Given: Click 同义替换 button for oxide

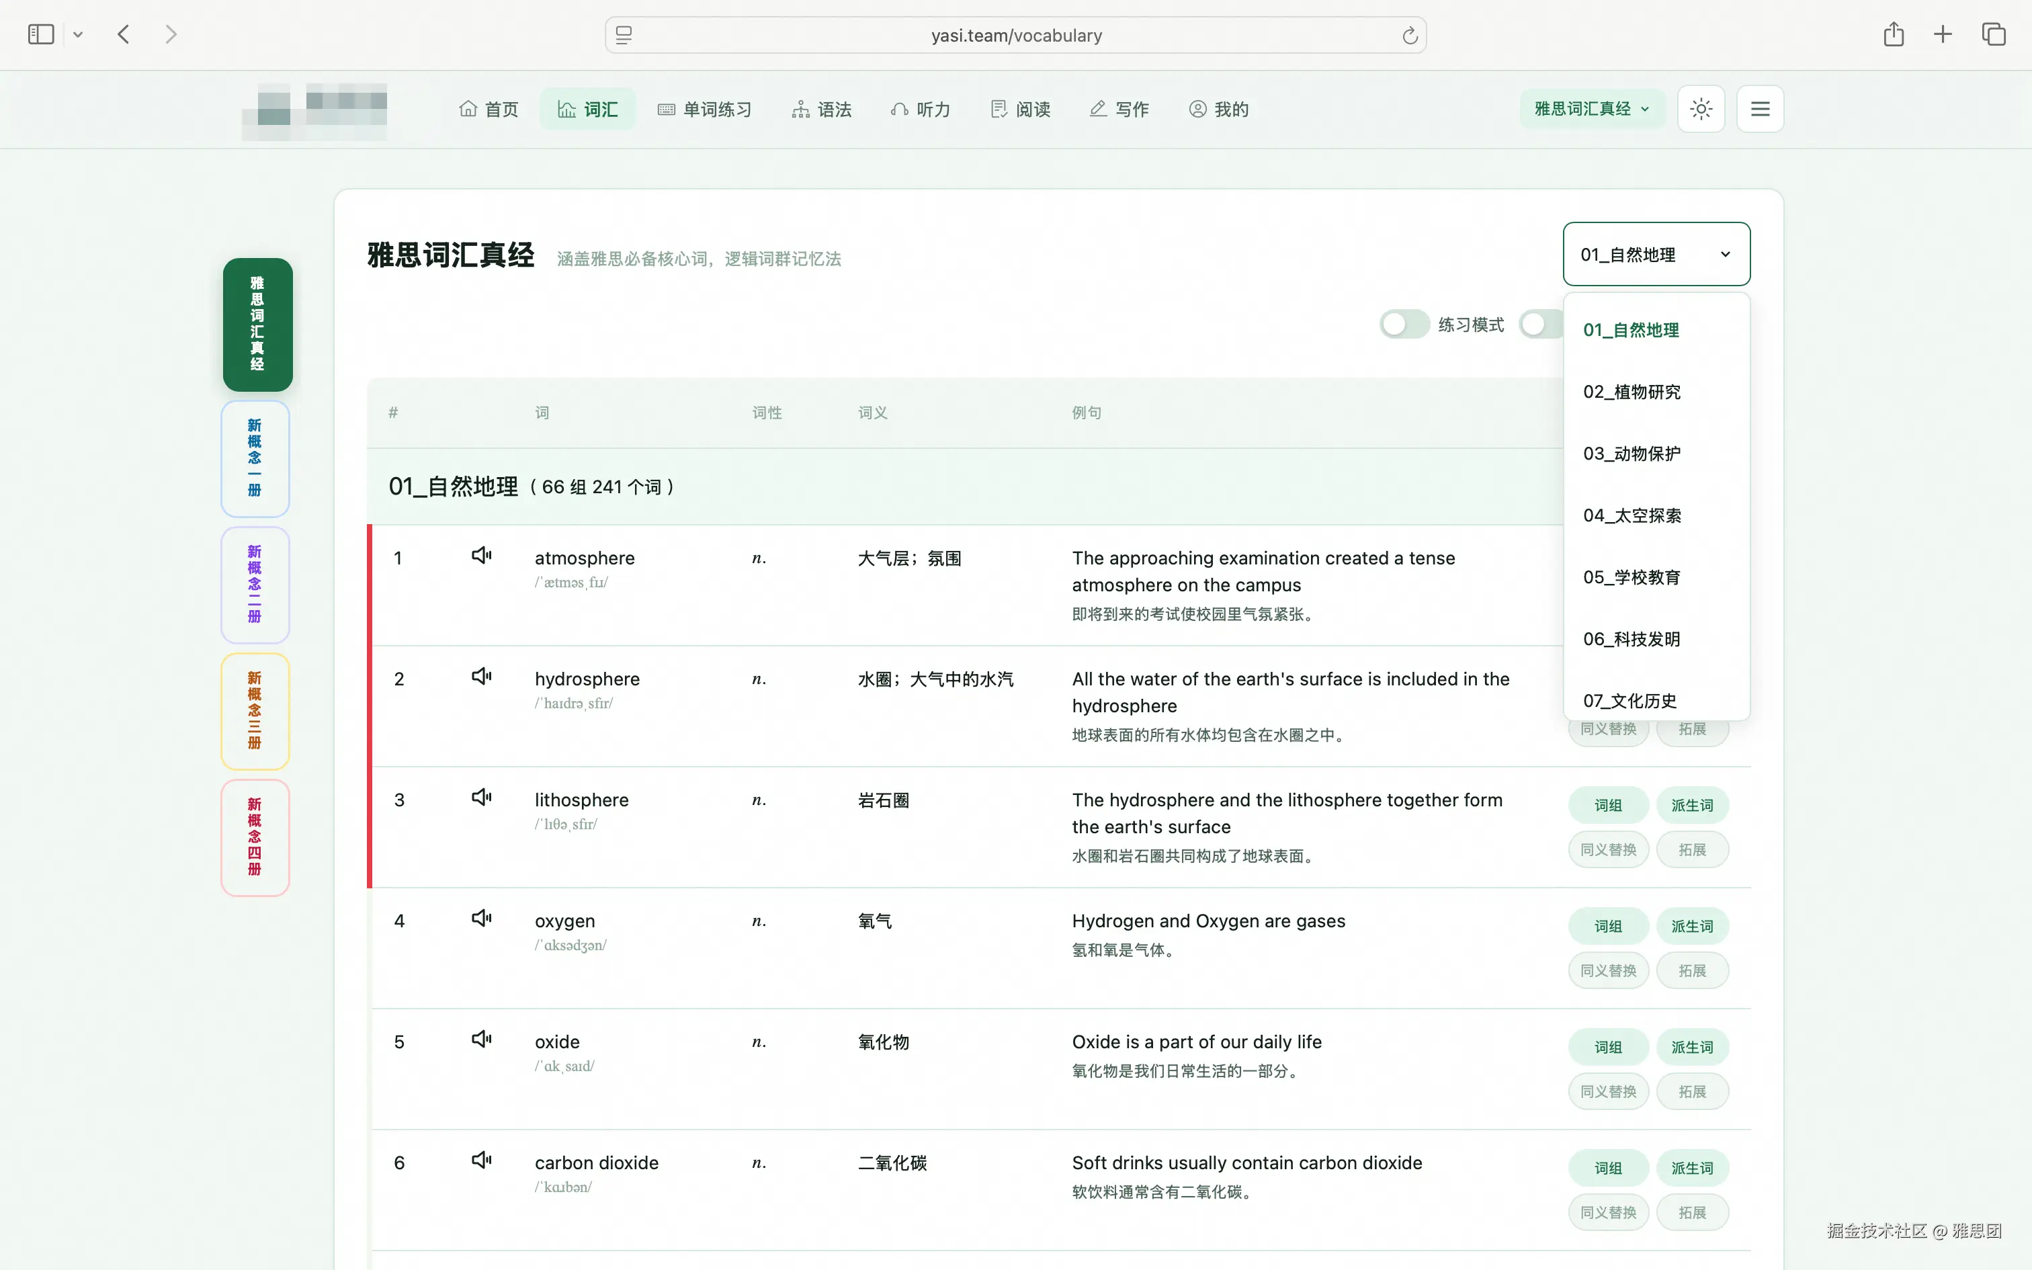Looking at the screenshot, I should 1608,1091.
